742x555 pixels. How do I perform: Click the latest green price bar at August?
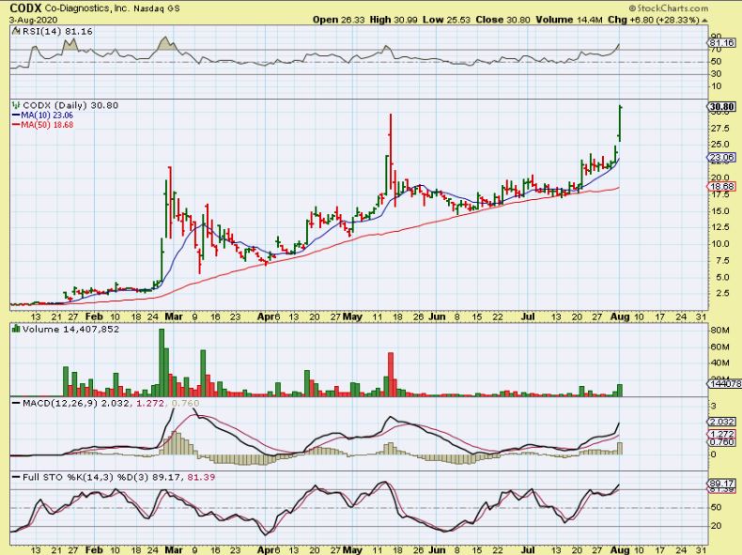tap(620, 124)
